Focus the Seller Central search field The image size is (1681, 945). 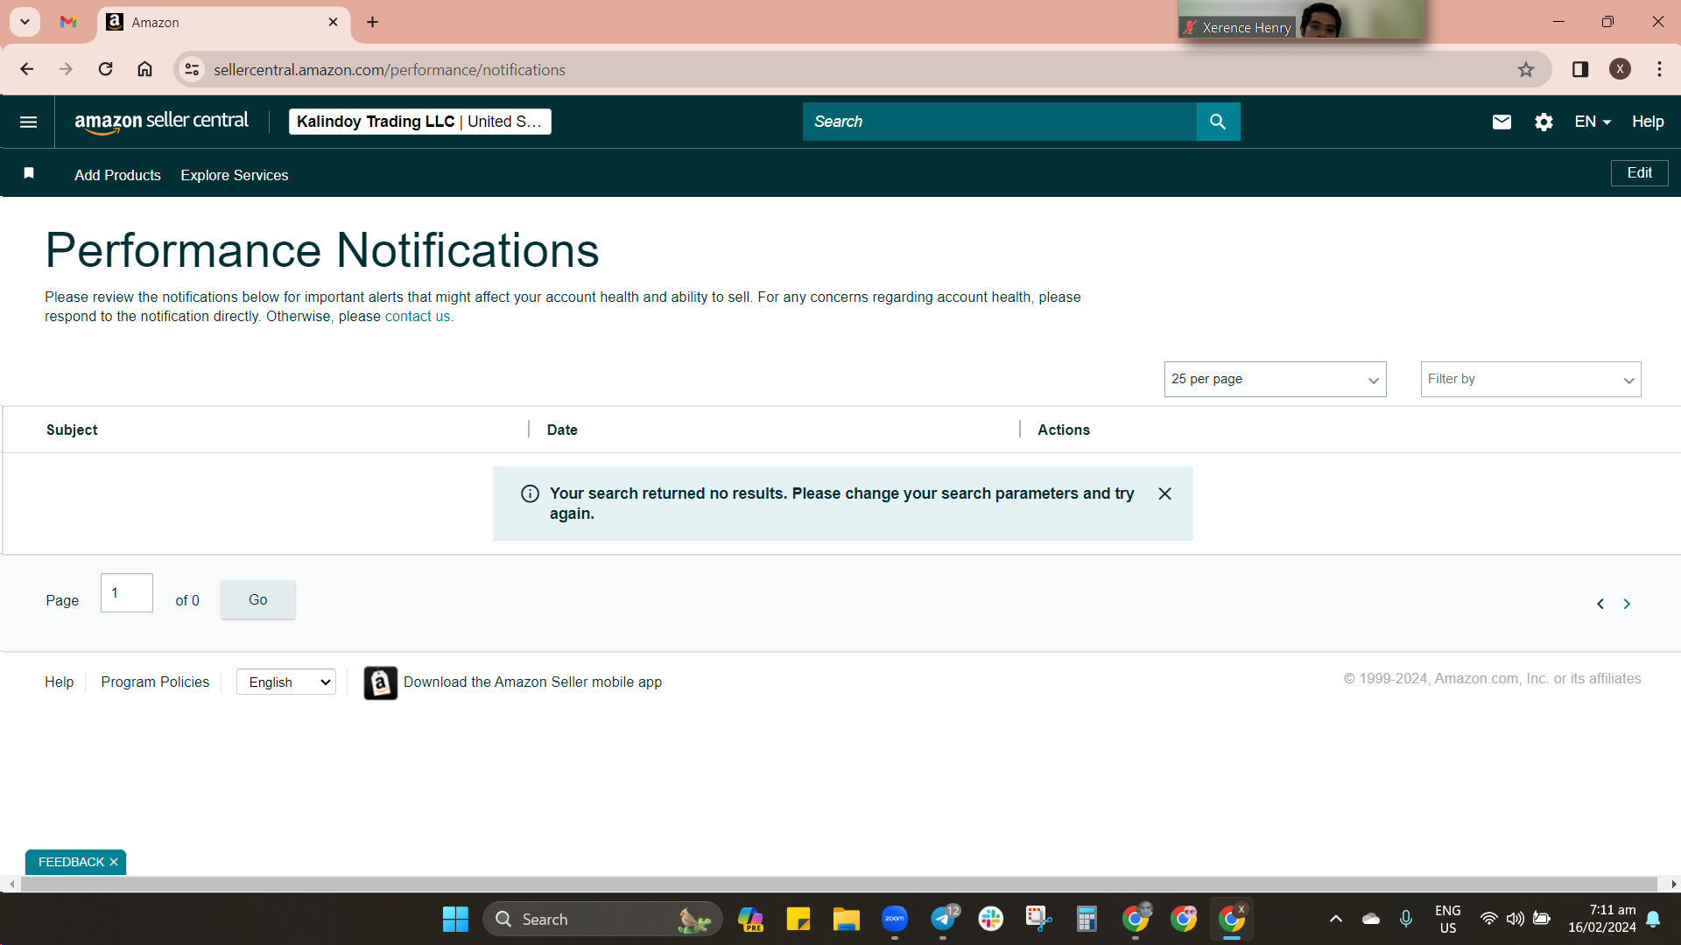pos(1000,122)
